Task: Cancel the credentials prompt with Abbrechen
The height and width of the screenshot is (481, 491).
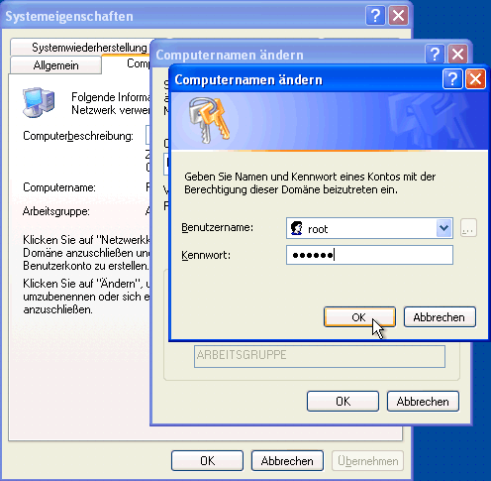Action: (x=440, y=317)
